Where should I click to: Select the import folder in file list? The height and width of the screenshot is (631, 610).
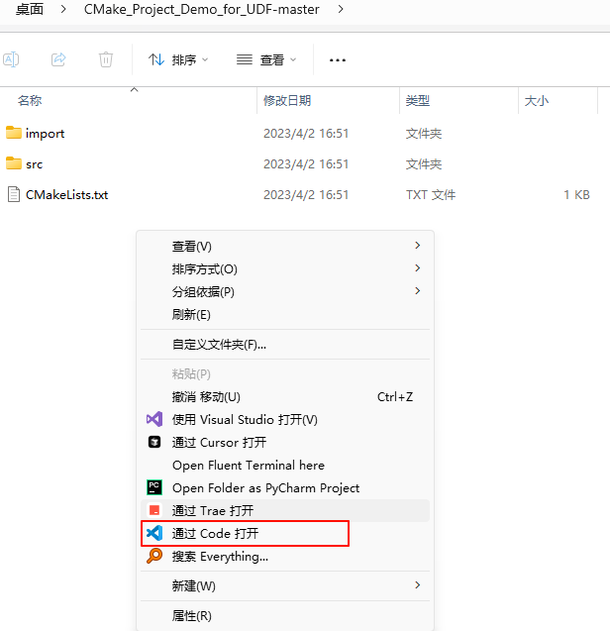(45, 134)
